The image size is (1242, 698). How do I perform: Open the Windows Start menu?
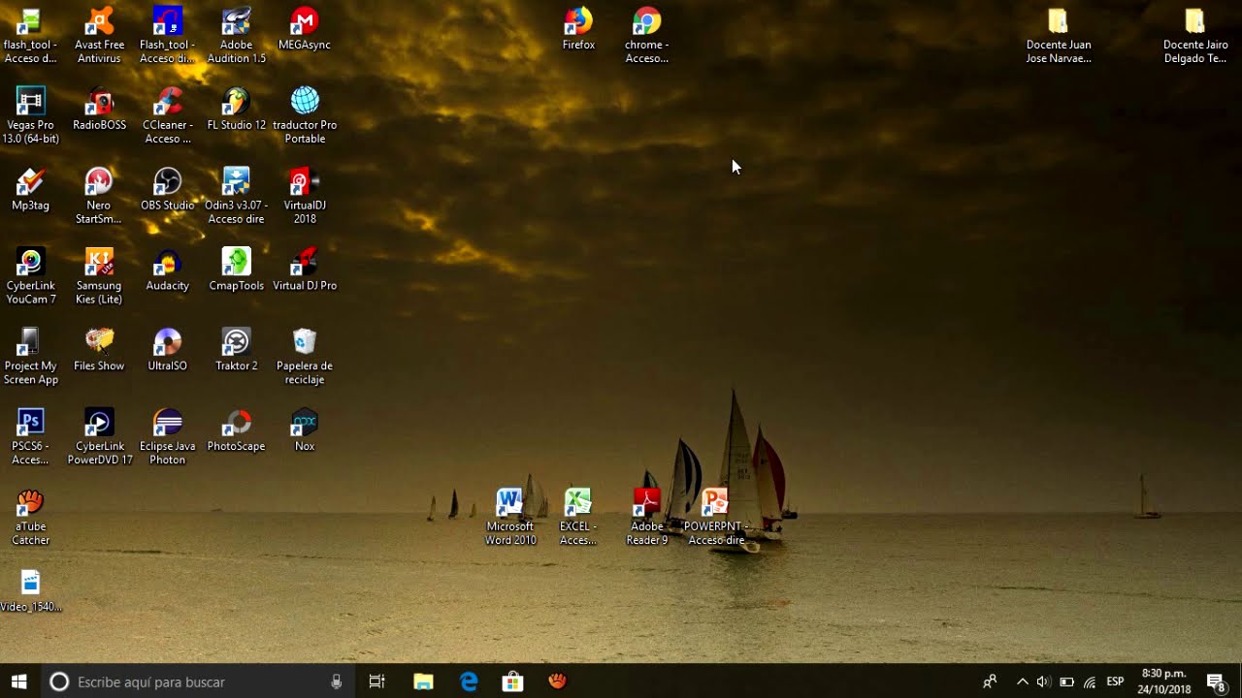point(19,682)
